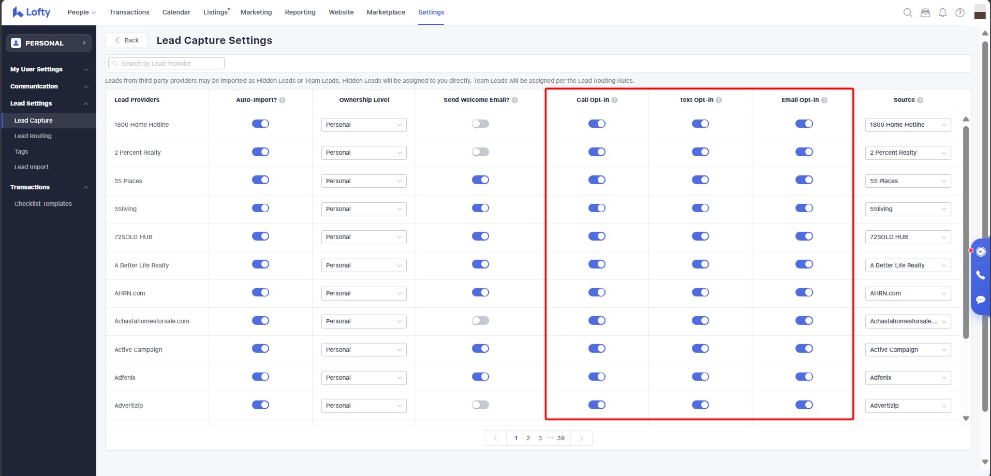This screenshot has width=991, height=476.
Task: Open Source dropdown for 2 Percent Realty
Action: (908, 153)
